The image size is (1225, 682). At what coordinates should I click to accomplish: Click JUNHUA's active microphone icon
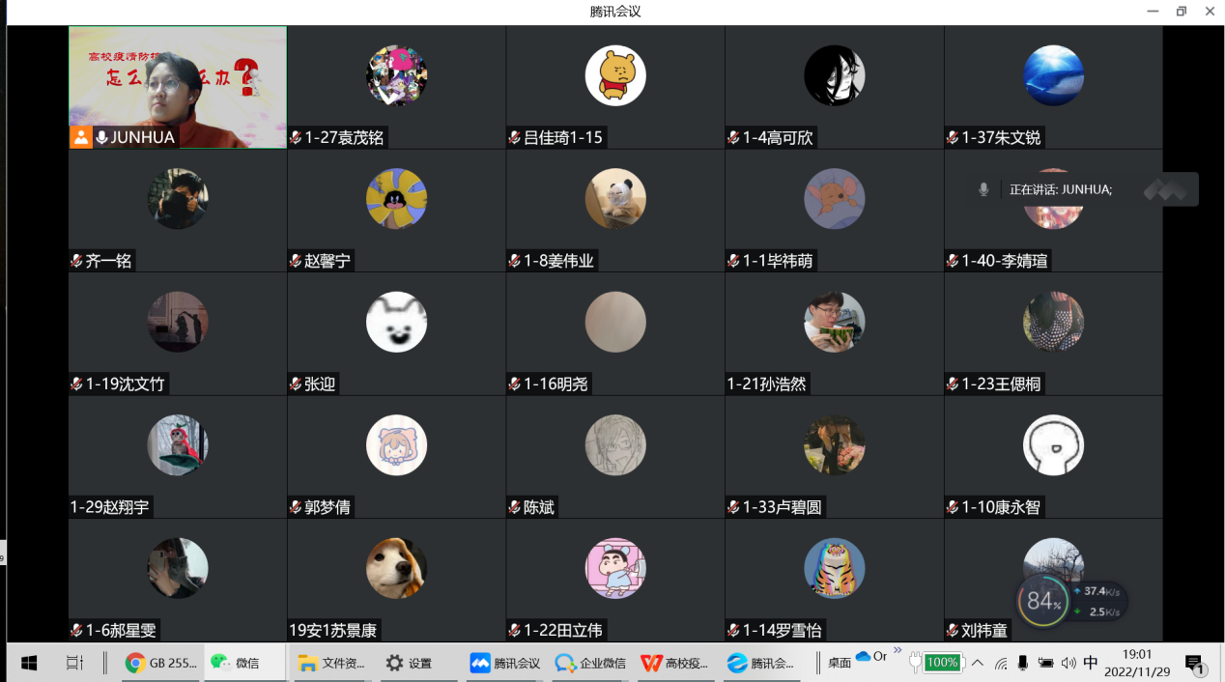point(101,137)
